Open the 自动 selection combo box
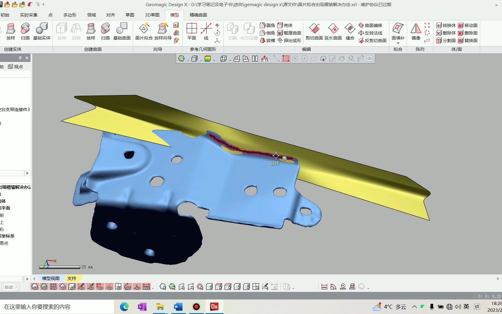Screen dimensions: 502x314 (11, 287)
